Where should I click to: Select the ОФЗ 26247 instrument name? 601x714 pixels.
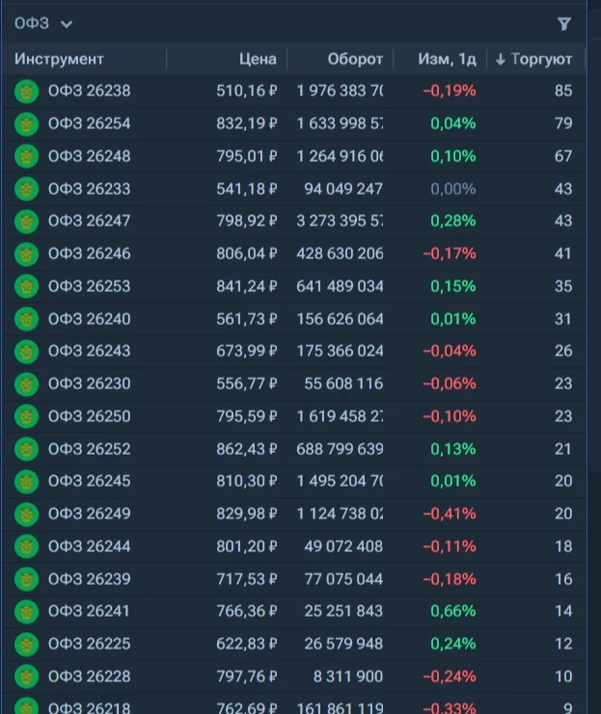point(90,221)
